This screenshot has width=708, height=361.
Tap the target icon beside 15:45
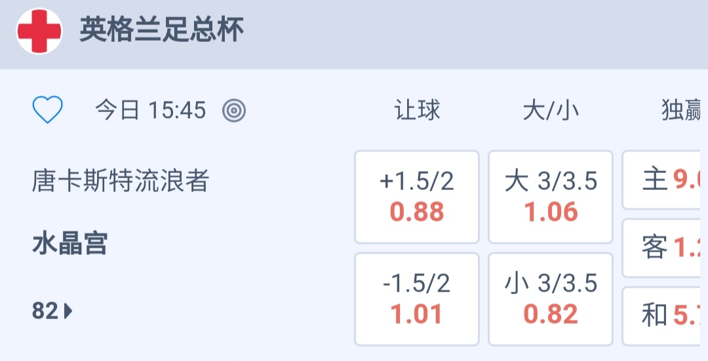(234, 111)
